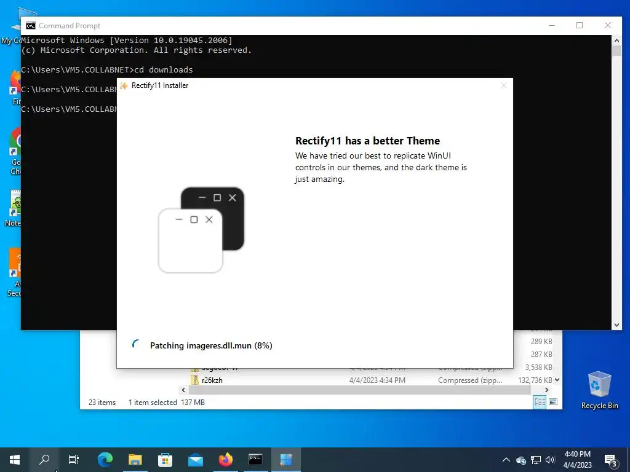Click the 'Patching imageres.dll.mun (8%)' status

pyautogui.click(x=211, y=345)
